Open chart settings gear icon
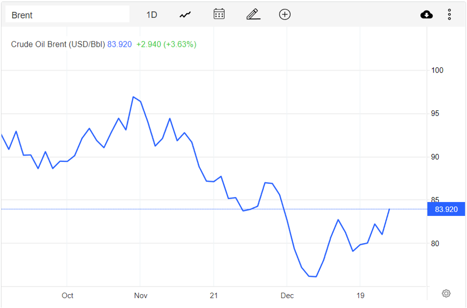 pyautogui.click(x=446, y=293)
